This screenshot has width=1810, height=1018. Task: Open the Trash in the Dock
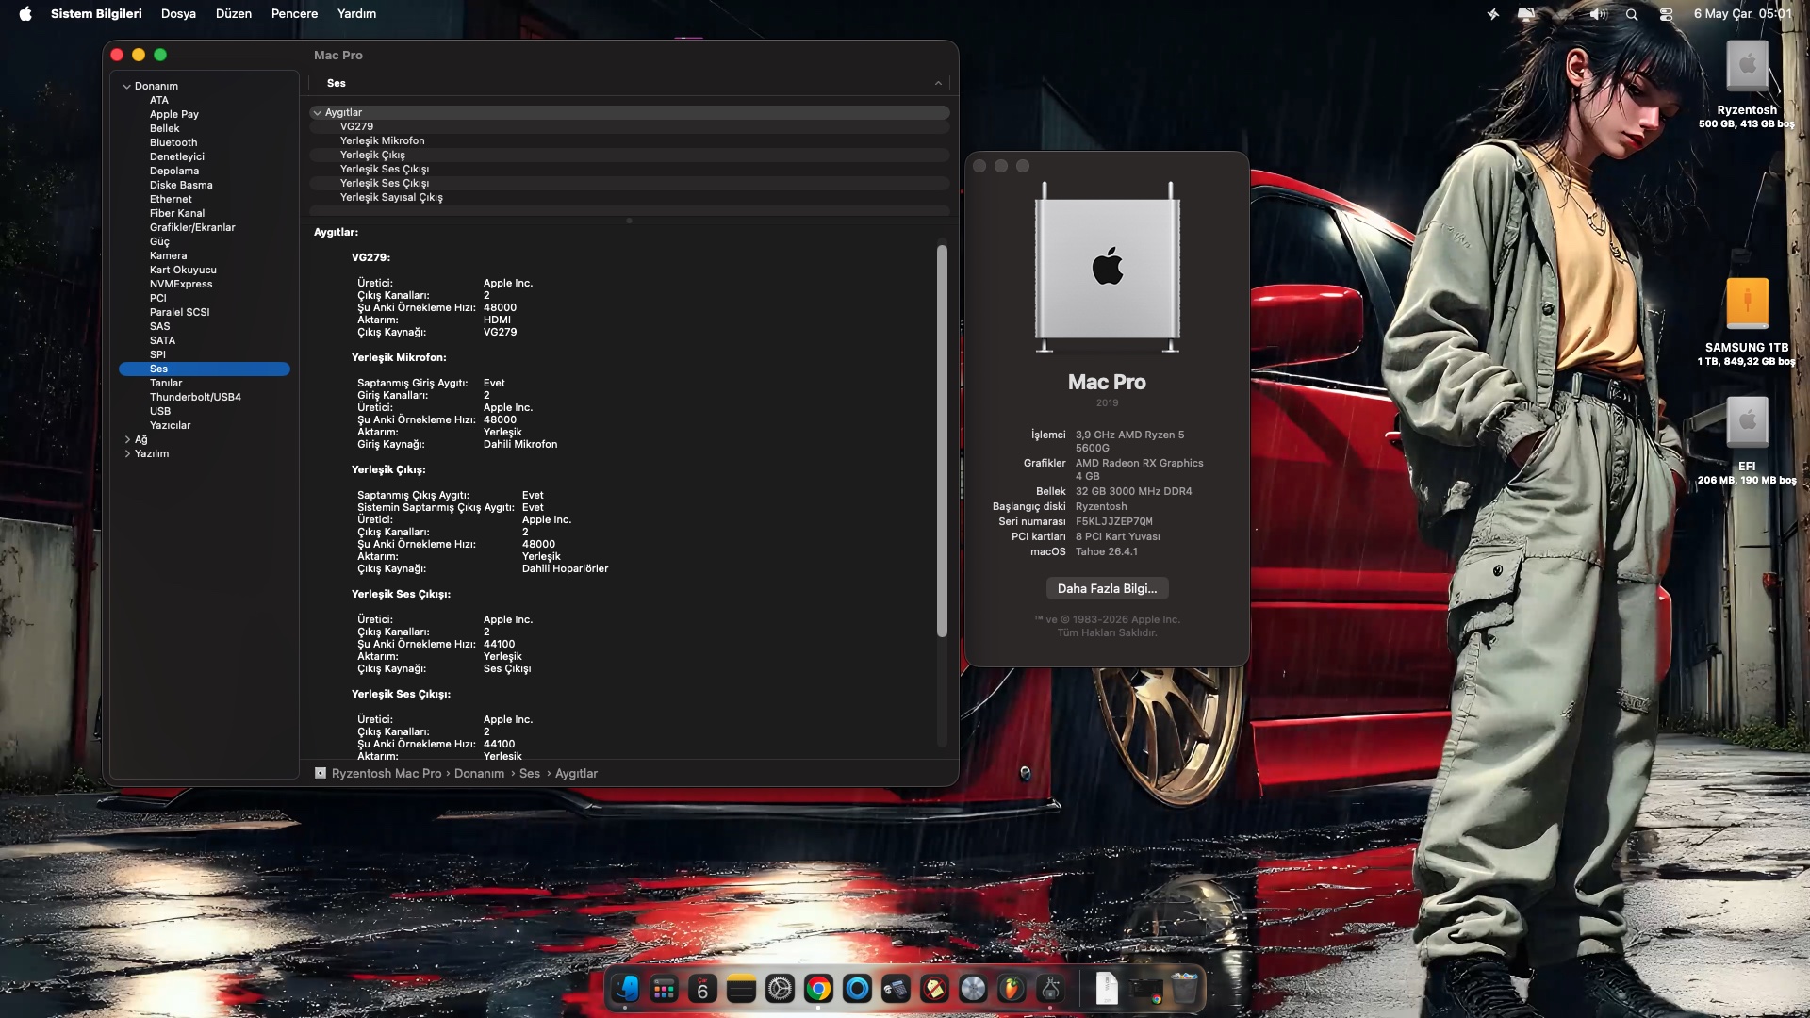[x=1185, y=988]
